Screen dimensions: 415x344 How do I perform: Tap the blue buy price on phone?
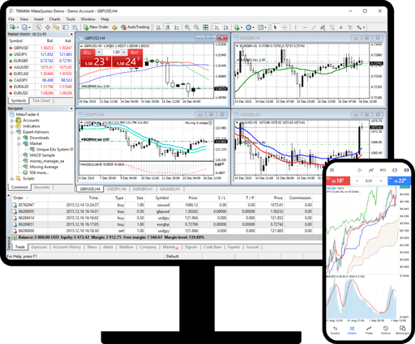[x=400, y=180]
